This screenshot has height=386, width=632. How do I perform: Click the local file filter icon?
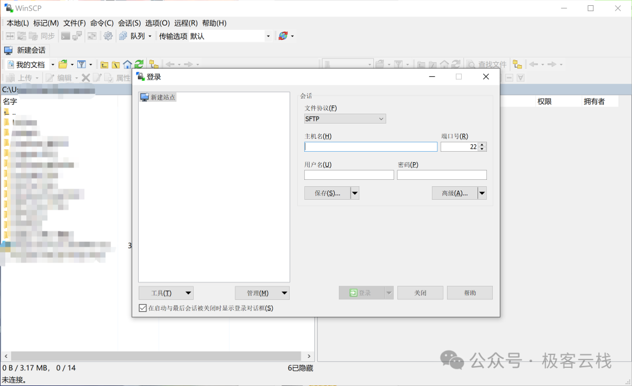82,64
